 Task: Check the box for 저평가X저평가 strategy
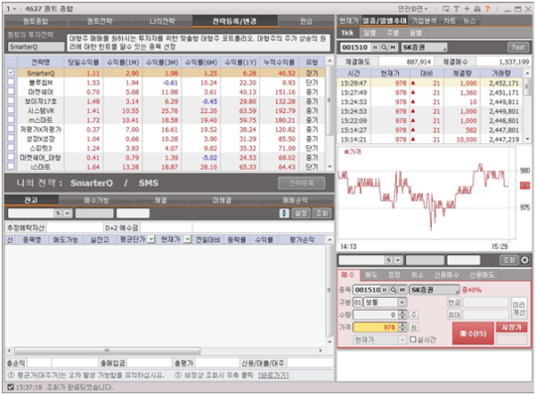(x=11, y=129)
